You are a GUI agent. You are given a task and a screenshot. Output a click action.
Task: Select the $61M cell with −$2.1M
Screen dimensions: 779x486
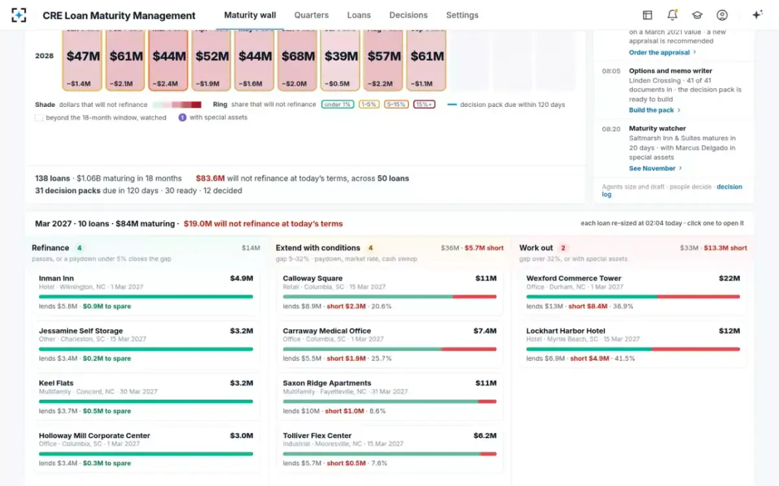pos(126,60)
